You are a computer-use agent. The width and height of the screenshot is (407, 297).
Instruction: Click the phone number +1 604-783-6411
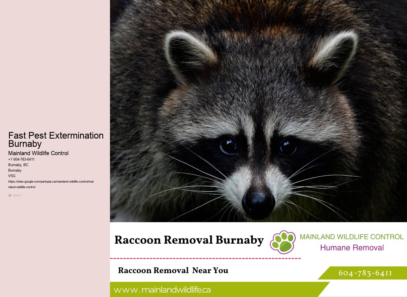(21, 159)
